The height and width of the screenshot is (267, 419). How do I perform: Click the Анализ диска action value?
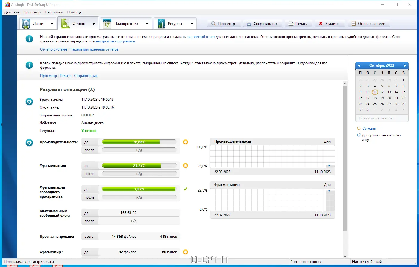(x=93, y=123)
